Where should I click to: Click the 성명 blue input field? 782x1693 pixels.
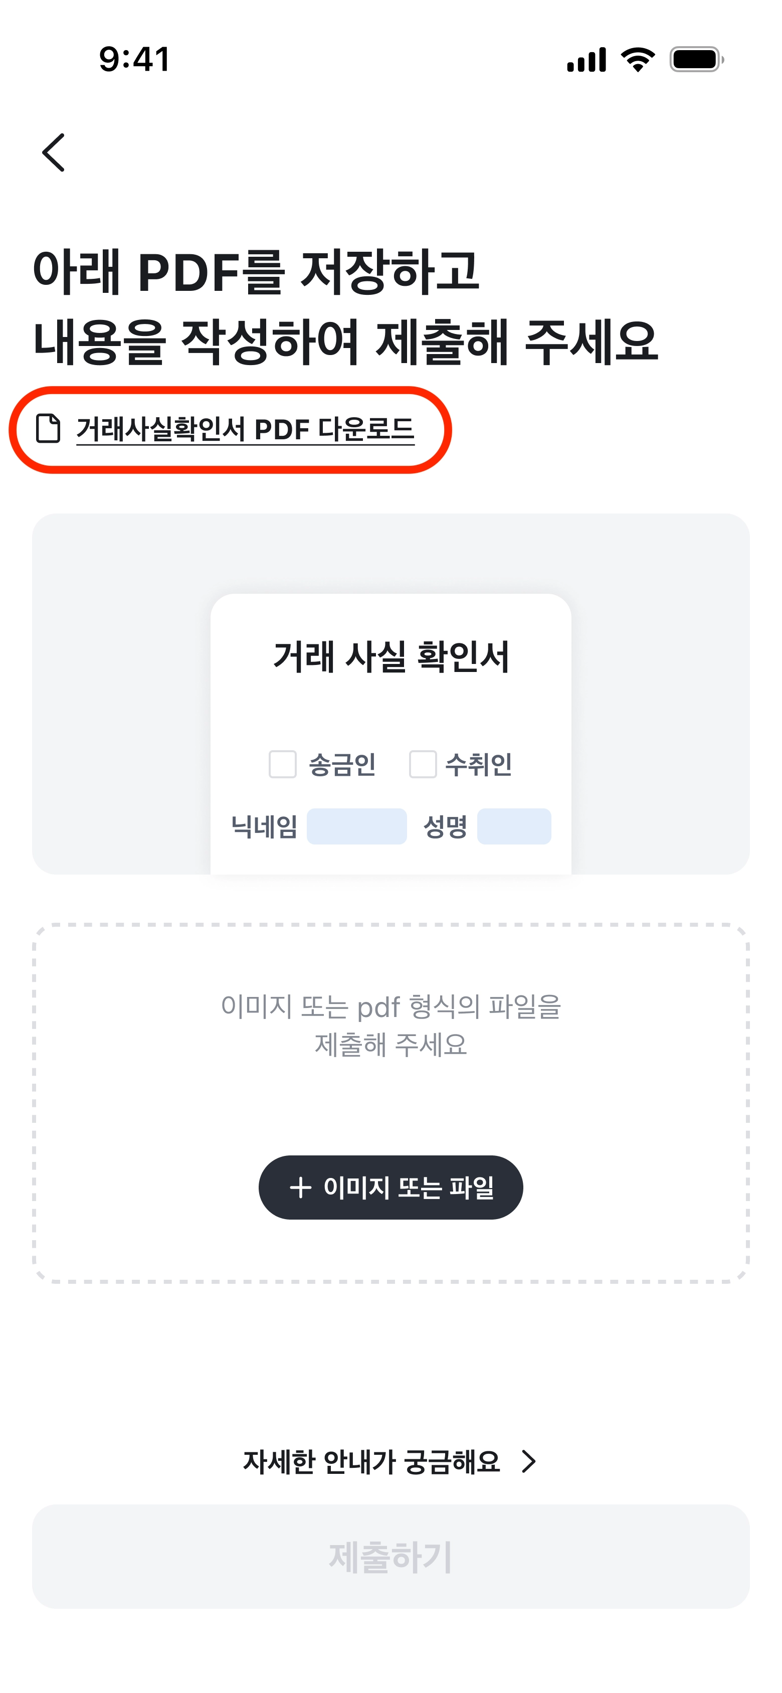pos(514,826)
